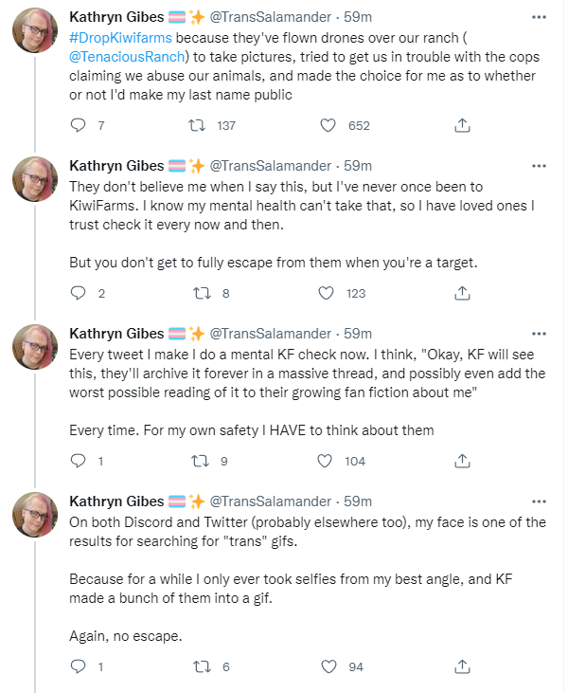Reply to the tweet with 2 replies
Screen dimensions: 568x693
[79, 293]
